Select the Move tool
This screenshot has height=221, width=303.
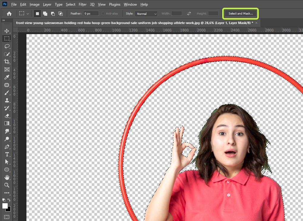pos(7,31)
